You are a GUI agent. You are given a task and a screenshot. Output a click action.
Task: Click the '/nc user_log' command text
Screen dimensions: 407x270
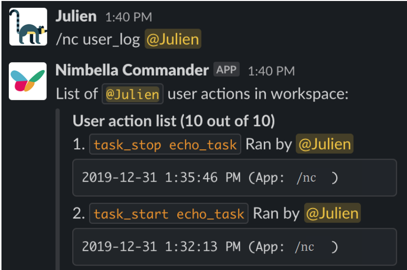coord(98,39)
